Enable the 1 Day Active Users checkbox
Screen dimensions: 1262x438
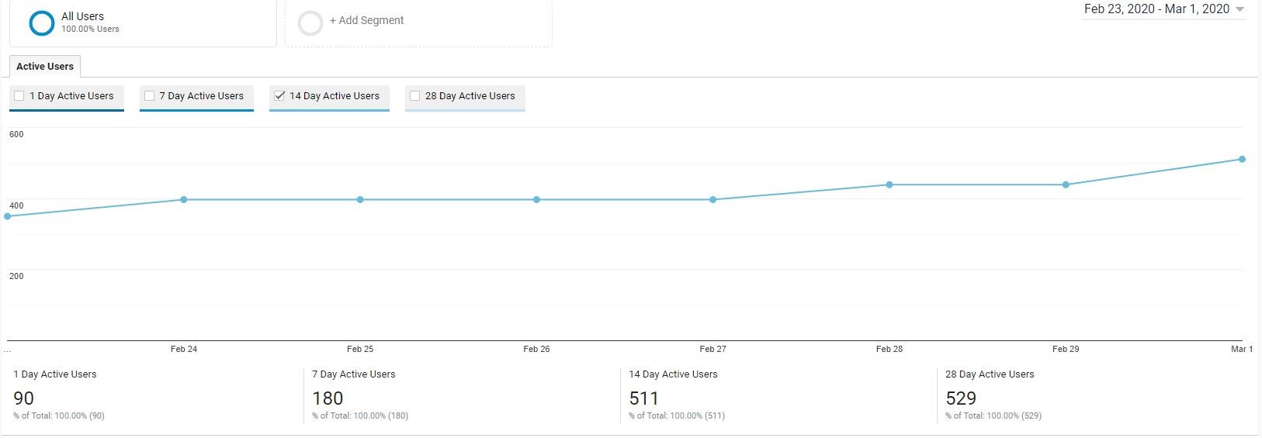coord(19,96)
